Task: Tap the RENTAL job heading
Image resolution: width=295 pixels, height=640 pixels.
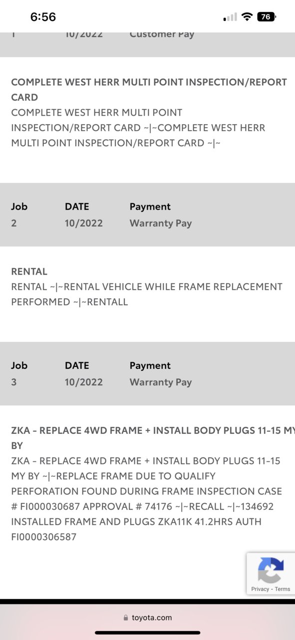Action: point(29,272)
